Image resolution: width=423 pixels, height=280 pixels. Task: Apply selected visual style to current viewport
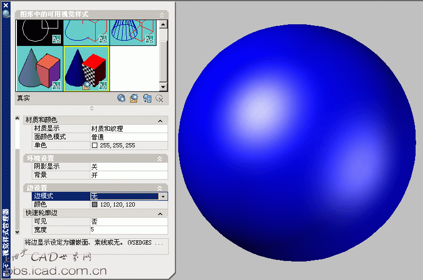134,98
